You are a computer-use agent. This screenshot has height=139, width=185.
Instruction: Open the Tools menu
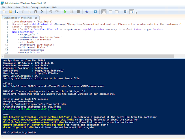point(25,7)
